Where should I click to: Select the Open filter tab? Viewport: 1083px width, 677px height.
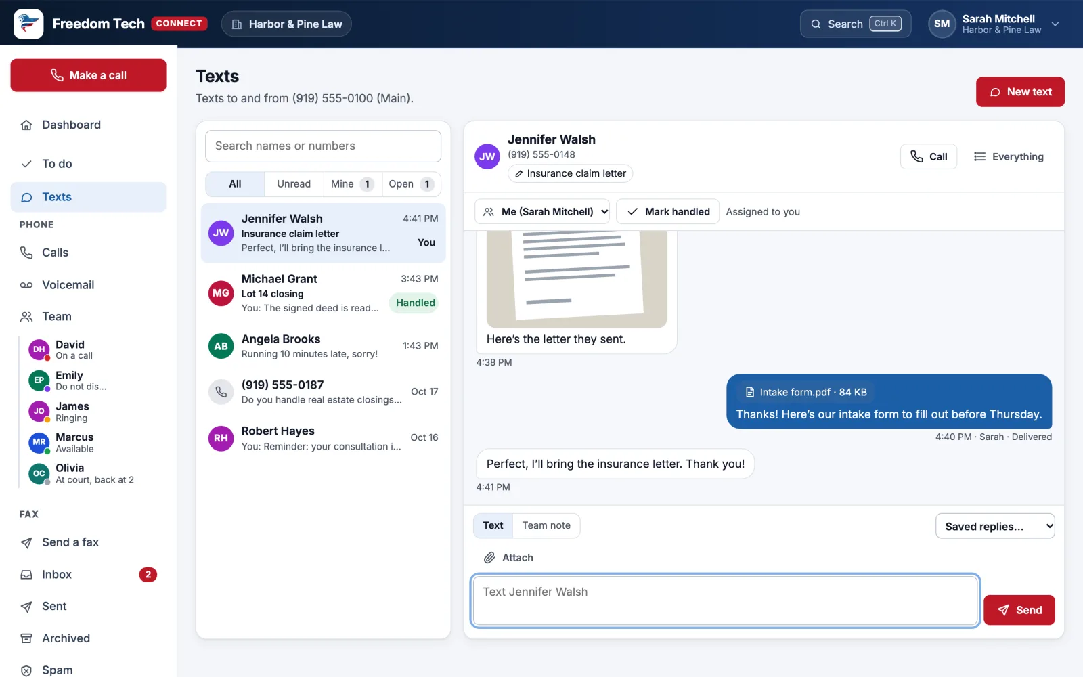411,184
